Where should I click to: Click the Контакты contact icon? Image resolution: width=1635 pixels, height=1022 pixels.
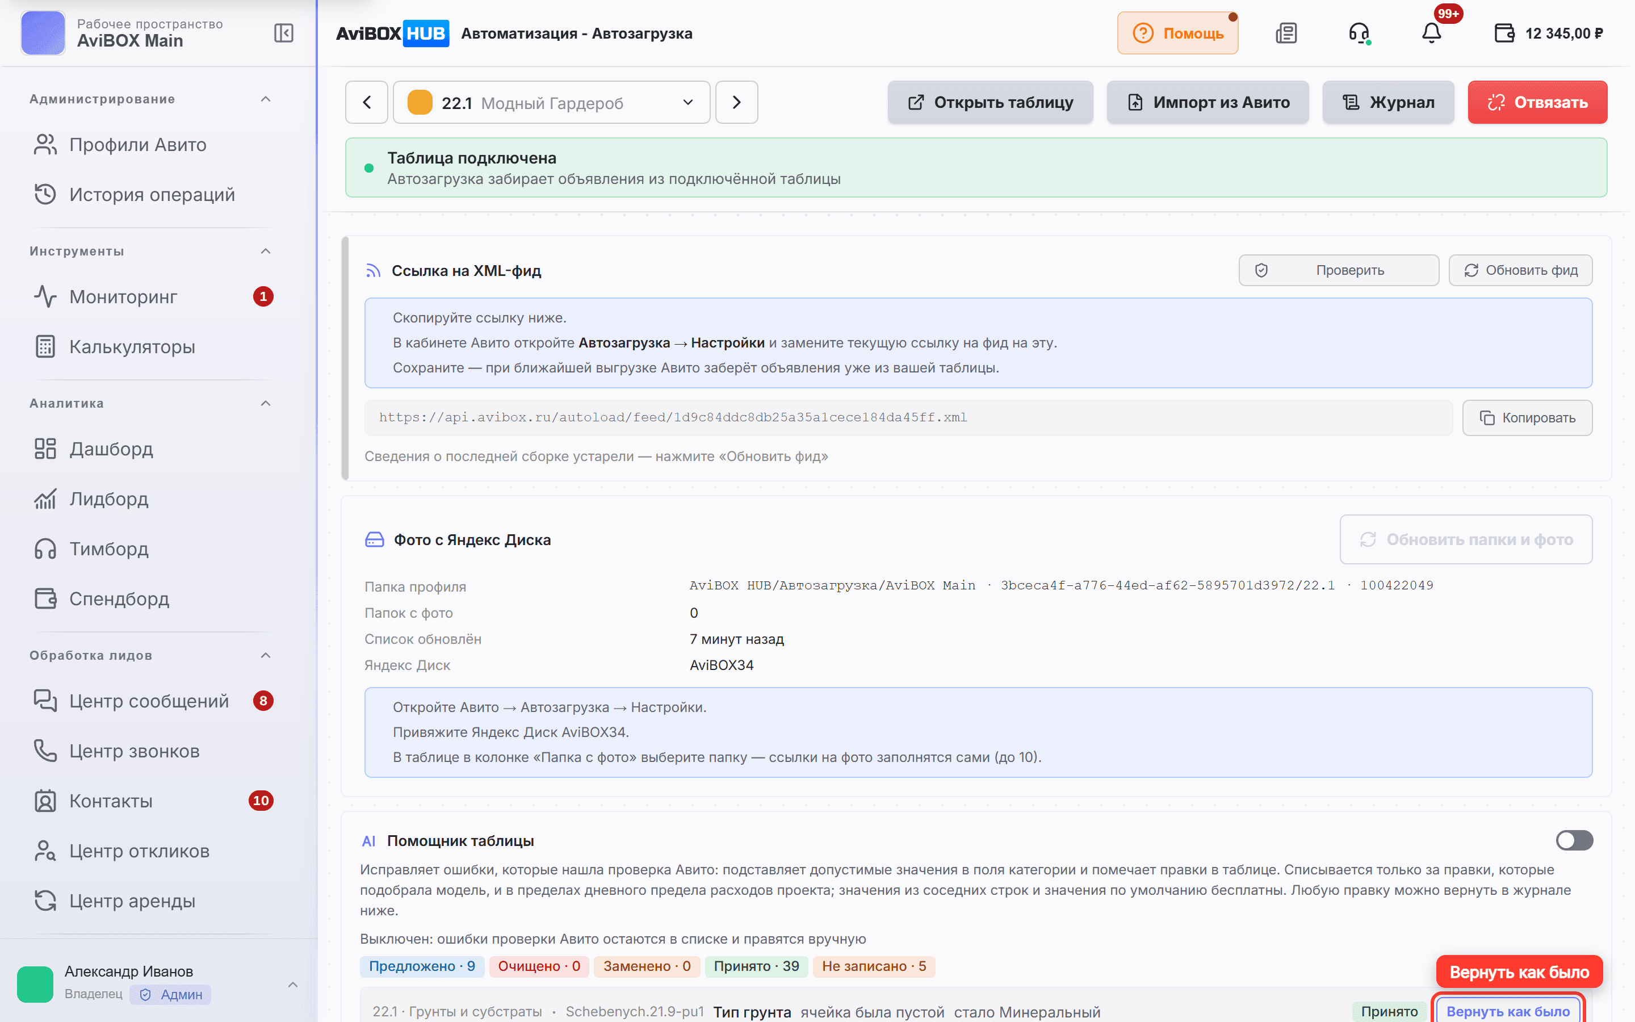pyautogui.click(x=45, y=801)
